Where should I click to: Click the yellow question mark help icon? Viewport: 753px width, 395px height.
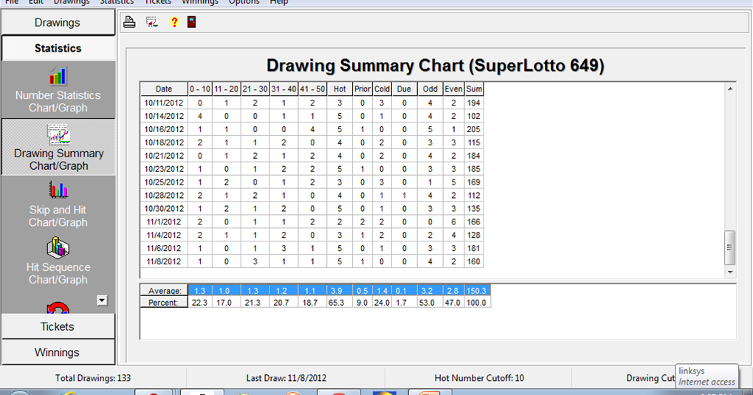(x=173, y=22)
